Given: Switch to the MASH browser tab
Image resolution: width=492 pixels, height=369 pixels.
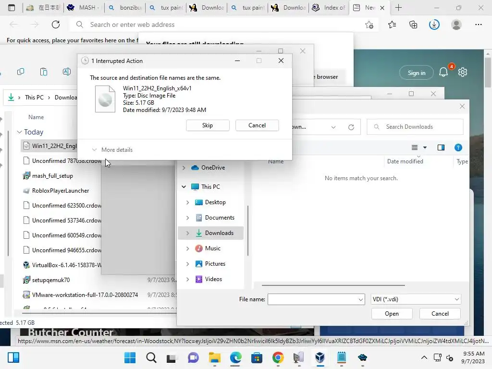Looking at the screenshot, I should pyautogui.click(x=84, y=8).
